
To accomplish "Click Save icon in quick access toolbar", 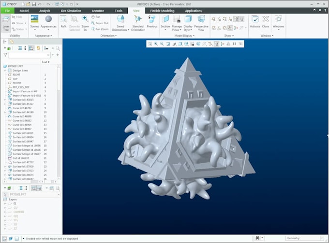I will 33,4.
